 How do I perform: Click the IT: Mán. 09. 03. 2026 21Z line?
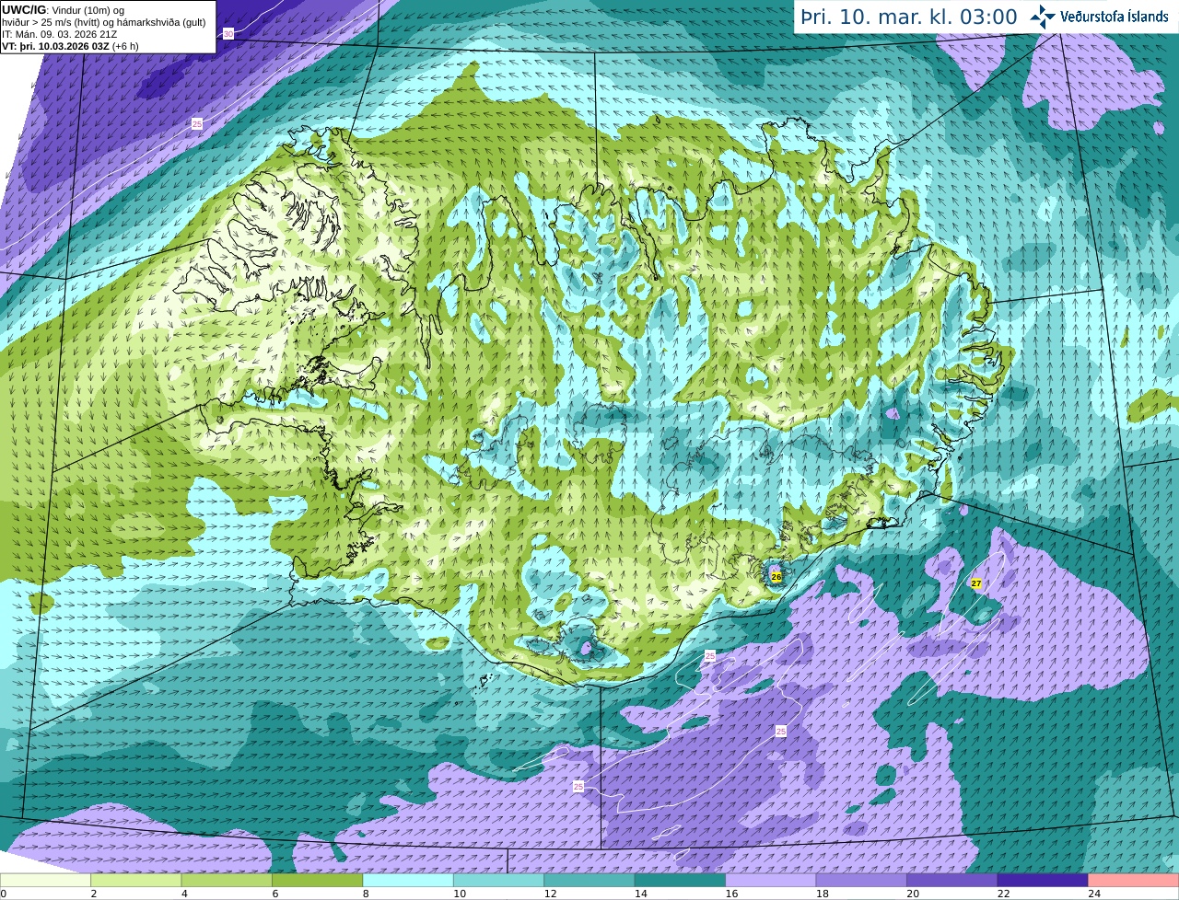[59, 34]
